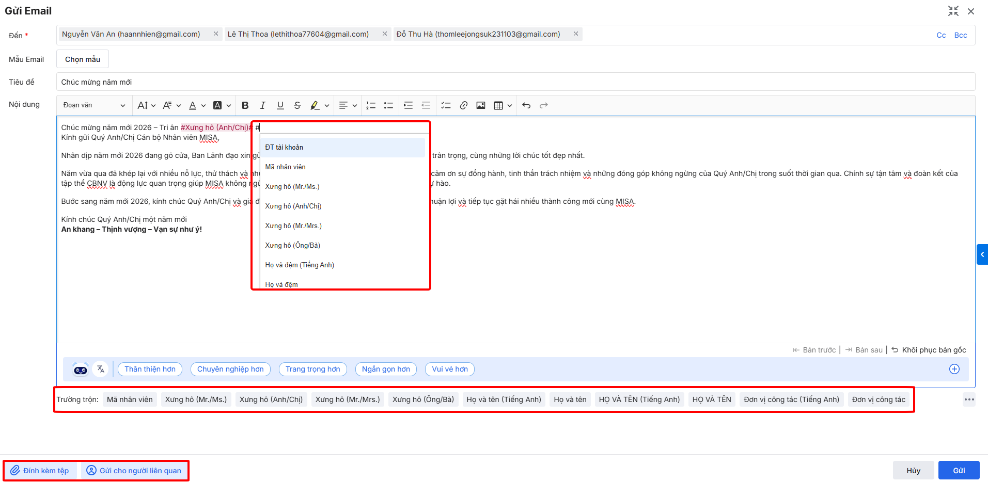The image size is (988, 482).
Task: Open the 'Đoạn văn' paragraph style dropdown
Action: [94, 105]
